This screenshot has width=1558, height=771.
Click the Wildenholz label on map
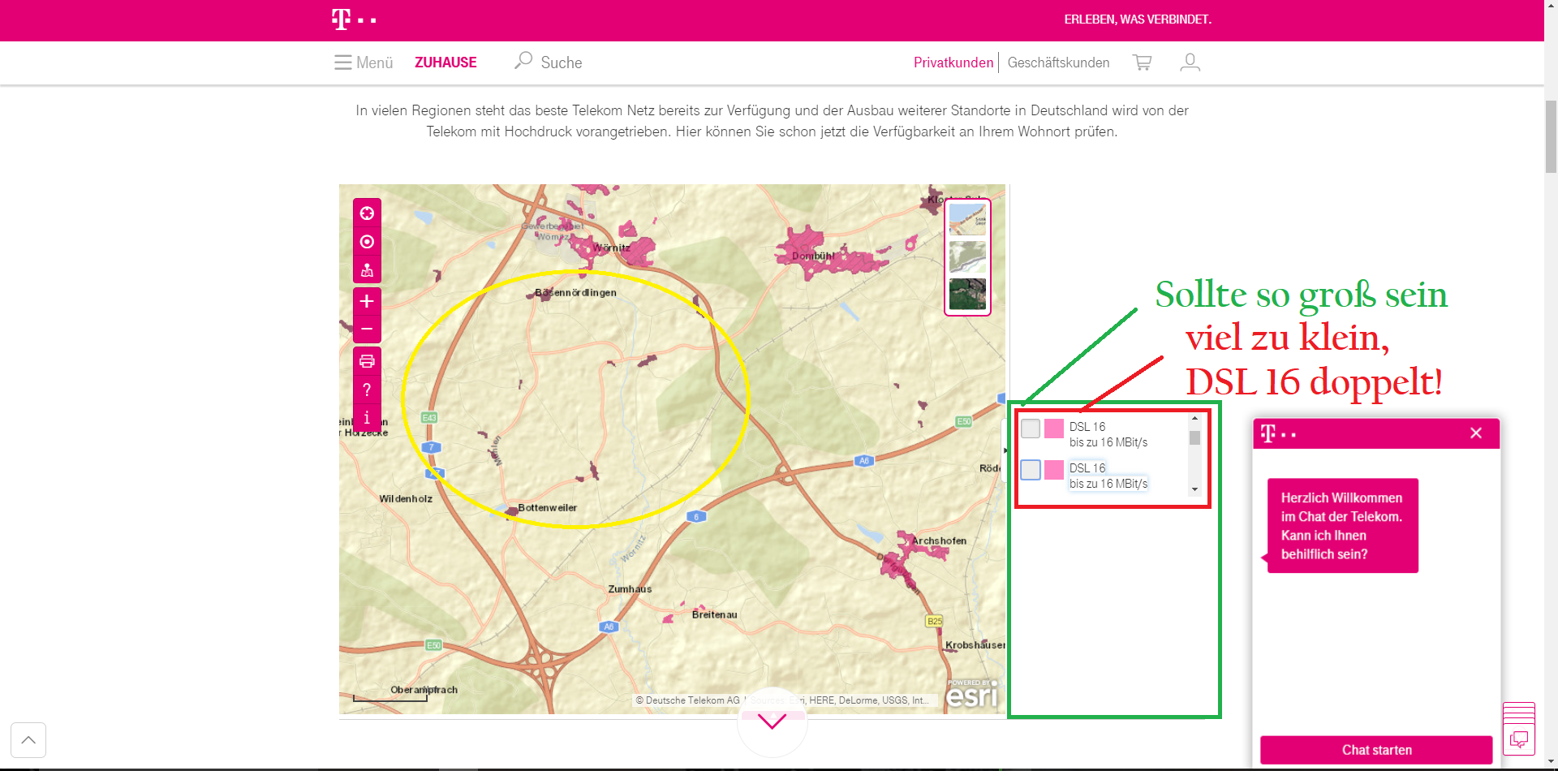(406, 498)
